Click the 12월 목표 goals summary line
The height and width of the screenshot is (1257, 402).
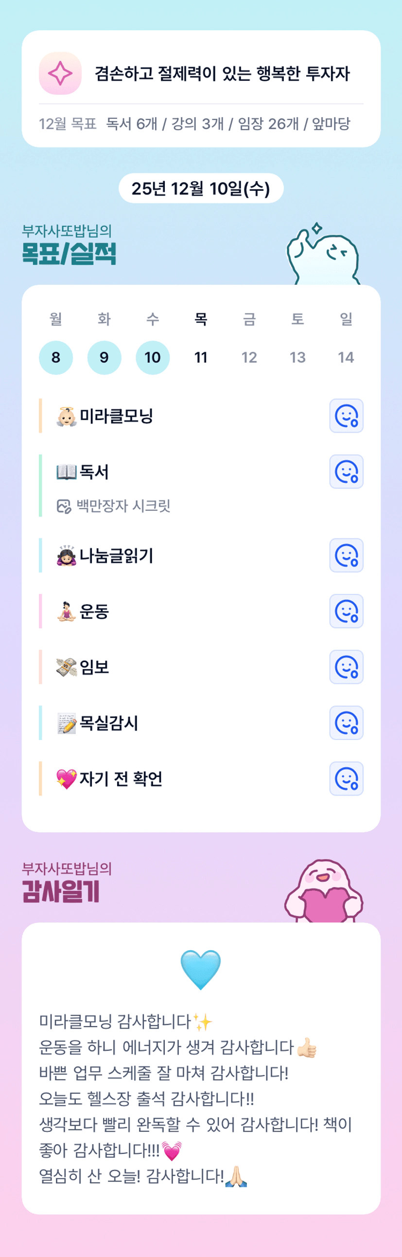pyautogui.click(x=195, y=124)
